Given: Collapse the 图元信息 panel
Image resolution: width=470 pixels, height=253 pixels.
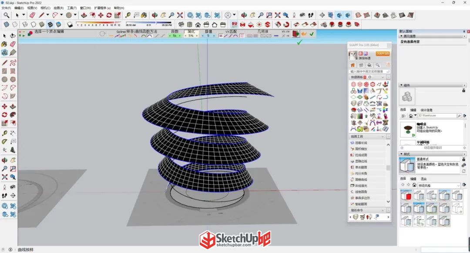Looking at the screenshot, I should [402, 36].
